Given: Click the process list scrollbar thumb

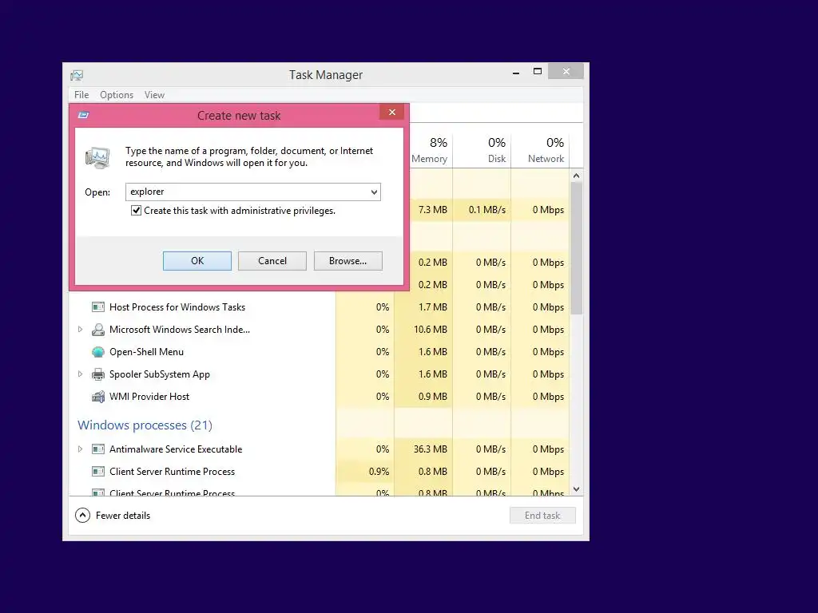Looking at the screenshot, I should 576,248.
